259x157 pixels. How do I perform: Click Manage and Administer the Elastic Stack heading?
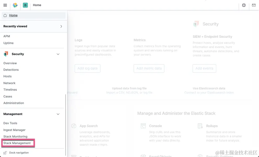[176, 113]
